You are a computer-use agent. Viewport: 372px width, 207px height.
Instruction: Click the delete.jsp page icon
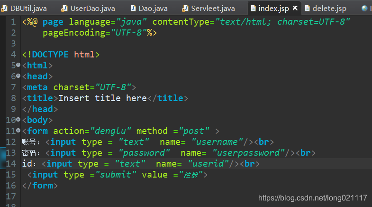point(307,9)
